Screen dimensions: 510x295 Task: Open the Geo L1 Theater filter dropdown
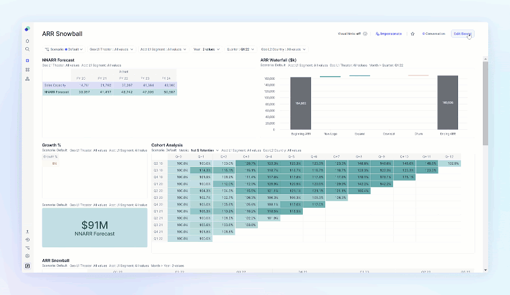[111, 50]
